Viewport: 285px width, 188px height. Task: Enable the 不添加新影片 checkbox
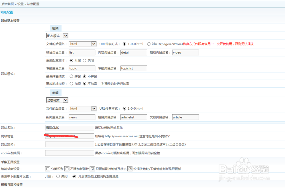[x=67, y=169]
